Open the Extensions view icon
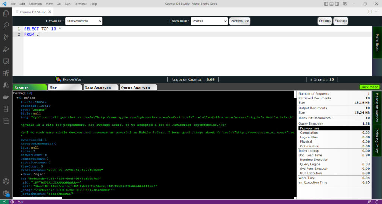Viewport: 382px width, 204px height. pos(6,73)
